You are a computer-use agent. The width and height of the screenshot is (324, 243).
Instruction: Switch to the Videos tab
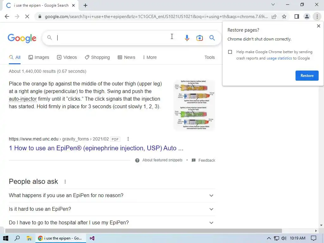67,58
